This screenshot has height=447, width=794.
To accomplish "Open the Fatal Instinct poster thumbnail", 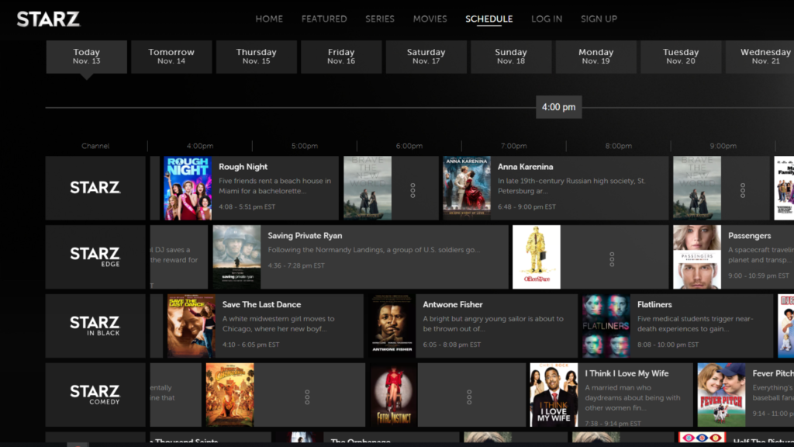I will [394, 395].
